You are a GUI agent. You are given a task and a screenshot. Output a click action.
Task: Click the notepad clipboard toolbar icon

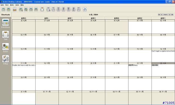pyautogui.click(x=42, y=9)
